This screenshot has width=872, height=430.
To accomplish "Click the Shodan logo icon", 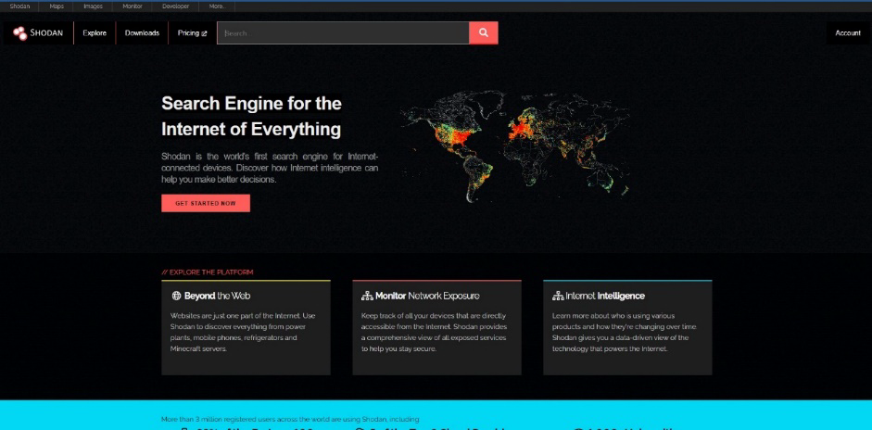I will point(20,32).
